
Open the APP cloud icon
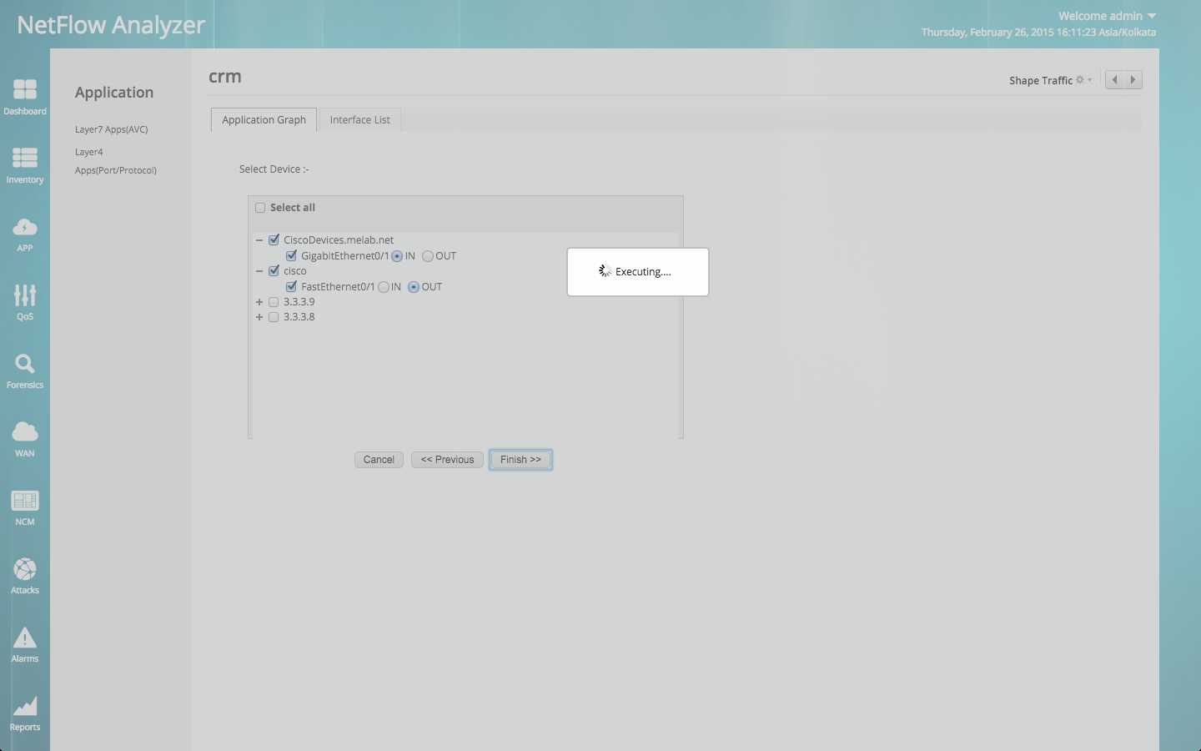point(25,226)
